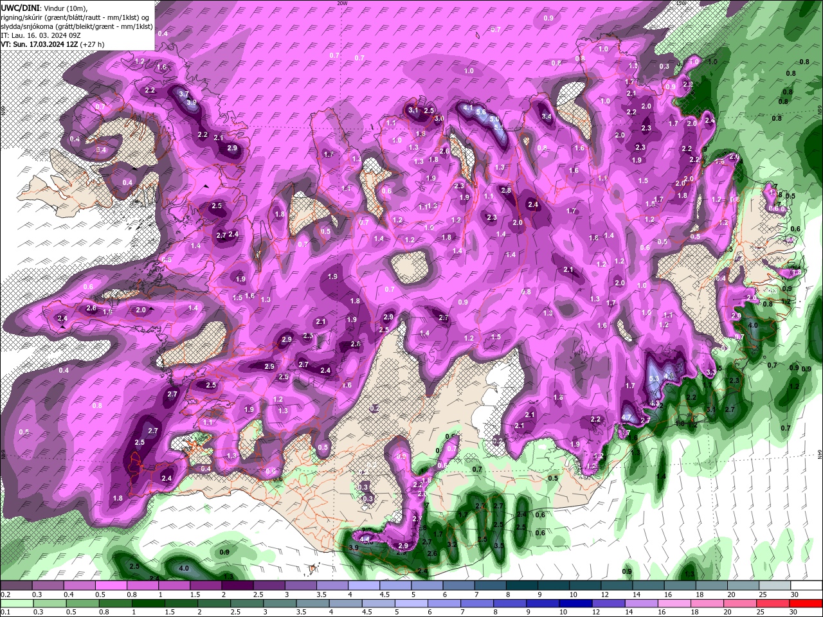
Task: Click the 5.6 precipitation value on the map
Action: pos(481,111)
